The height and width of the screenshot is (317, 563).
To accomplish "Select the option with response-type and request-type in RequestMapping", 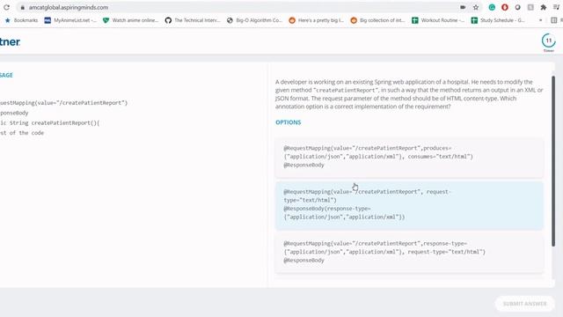I will click(409, 253).
